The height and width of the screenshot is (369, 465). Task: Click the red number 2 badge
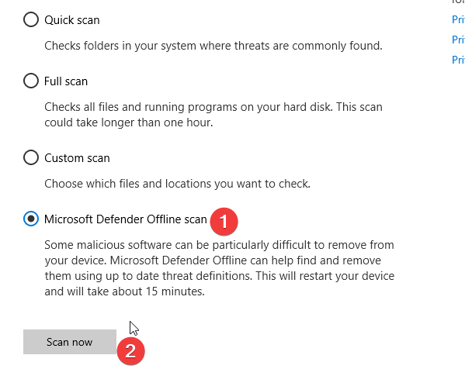130,351
